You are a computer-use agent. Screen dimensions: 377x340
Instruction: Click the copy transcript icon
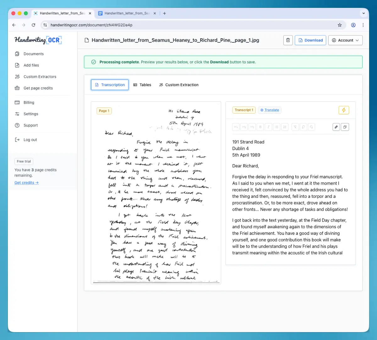(x=345, y=127)
